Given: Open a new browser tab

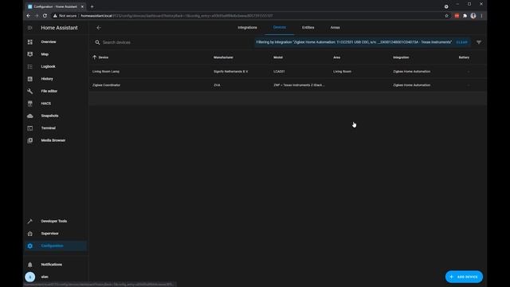Looking at the screenshot, I should click(x=92, y=6).
